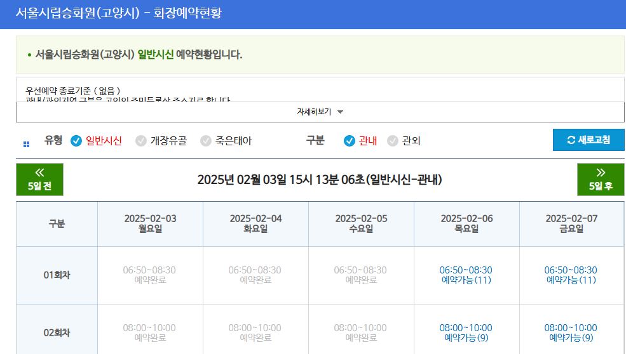Select the 죽은태아 type radio option
The image size is (626, 354).
click(226, 141)
